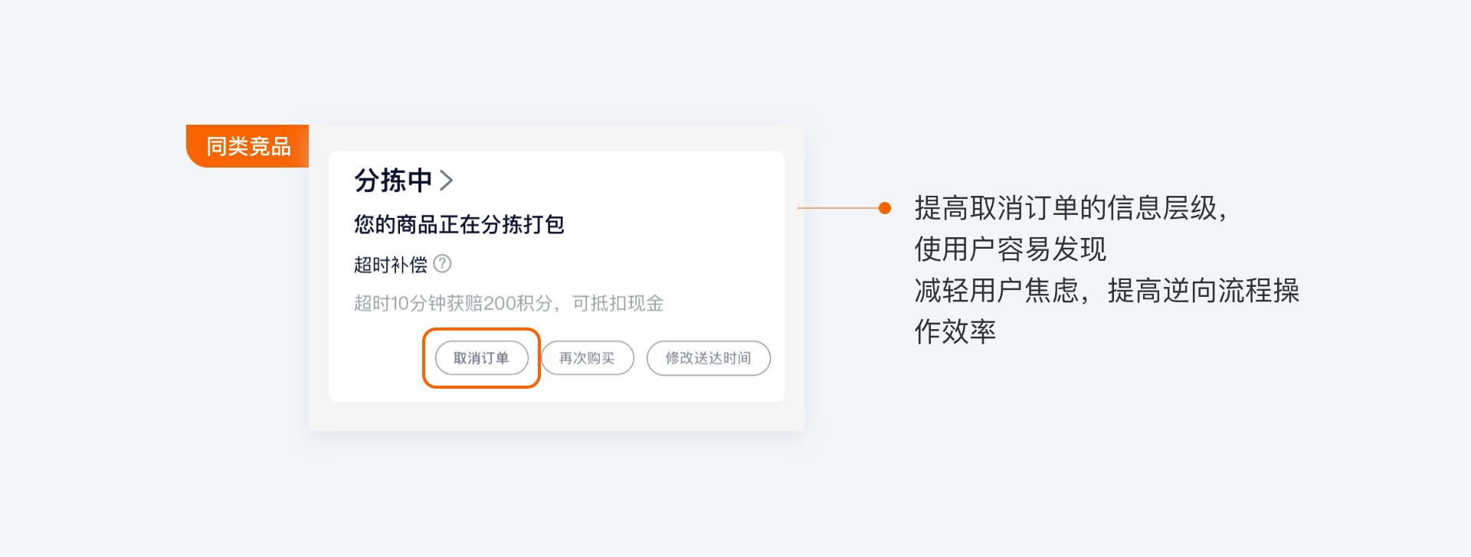Click the thin orange connector line
1471x557 pixels.
tap(839, 208)
